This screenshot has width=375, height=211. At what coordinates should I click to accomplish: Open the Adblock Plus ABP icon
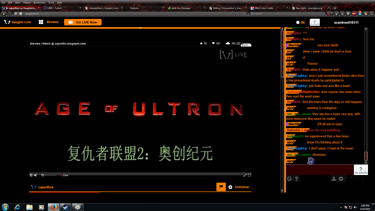click(x=354, y=14)
